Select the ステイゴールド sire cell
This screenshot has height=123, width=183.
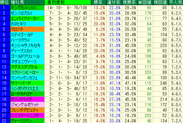point(27,35)
